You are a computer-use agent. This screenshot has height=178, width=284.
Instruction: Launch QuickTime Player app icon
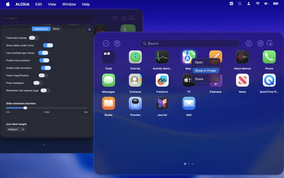pyautogui.click(x=269, y=80)
